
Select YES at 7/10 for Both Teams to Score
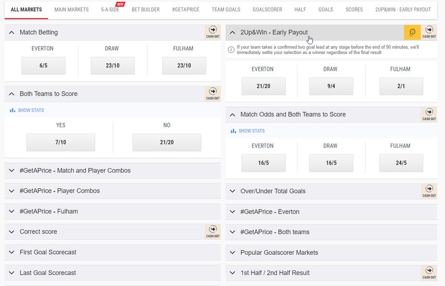point(61,142)
